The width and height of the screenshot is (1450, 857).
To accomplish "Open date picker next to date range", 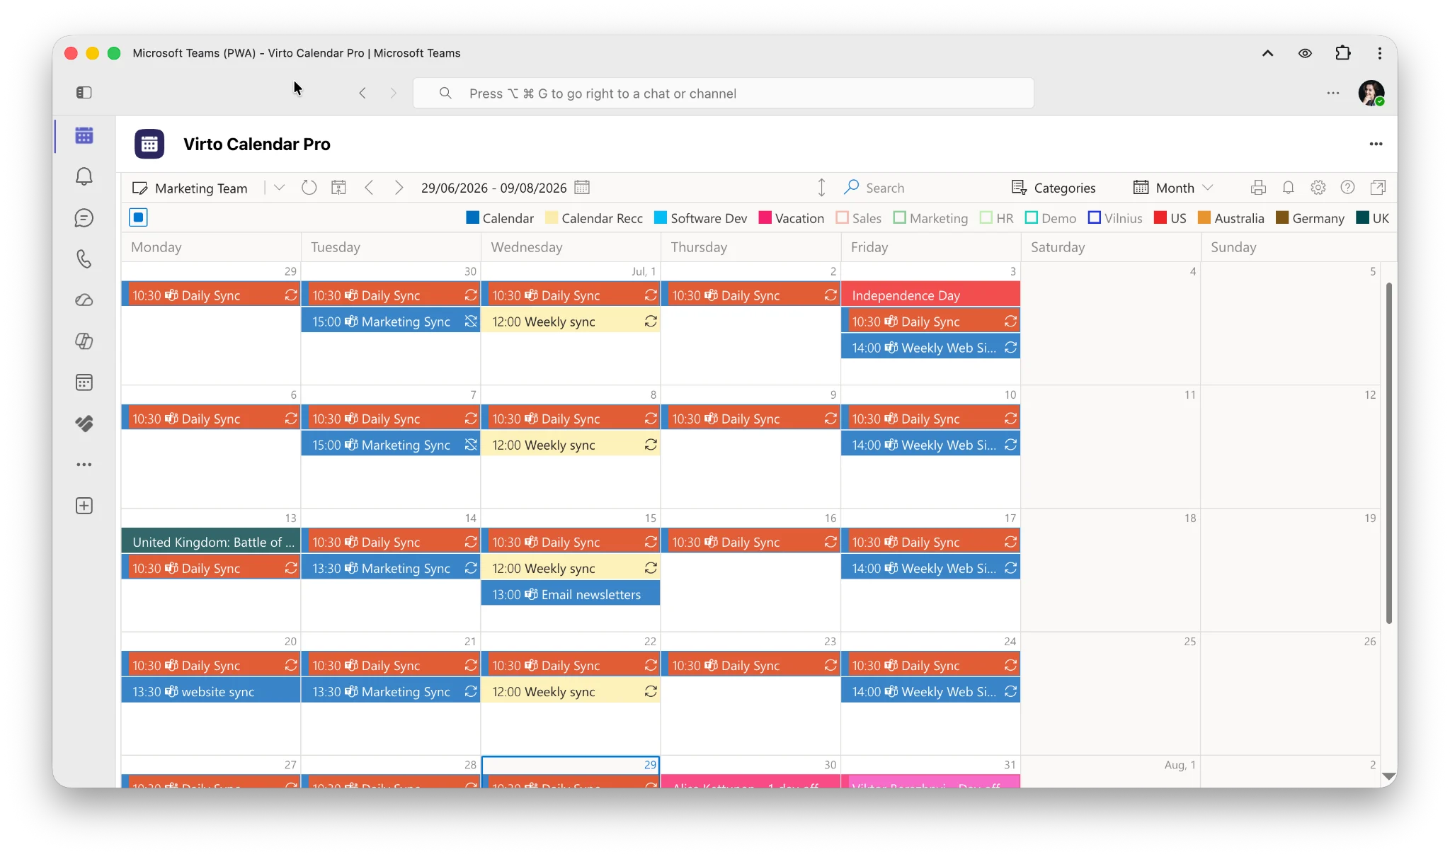I will 582,188.
